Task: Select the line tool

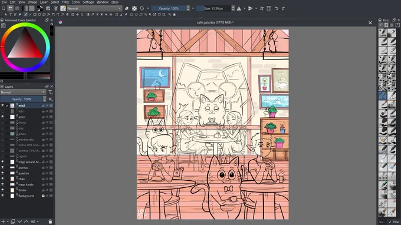Action: coord(30,15)
